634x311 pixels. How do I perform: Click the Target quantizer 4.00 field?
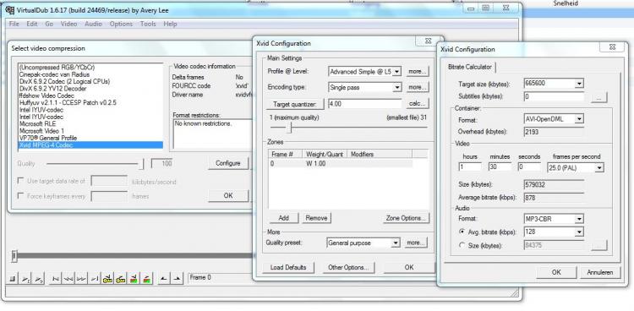pos(364,104)
